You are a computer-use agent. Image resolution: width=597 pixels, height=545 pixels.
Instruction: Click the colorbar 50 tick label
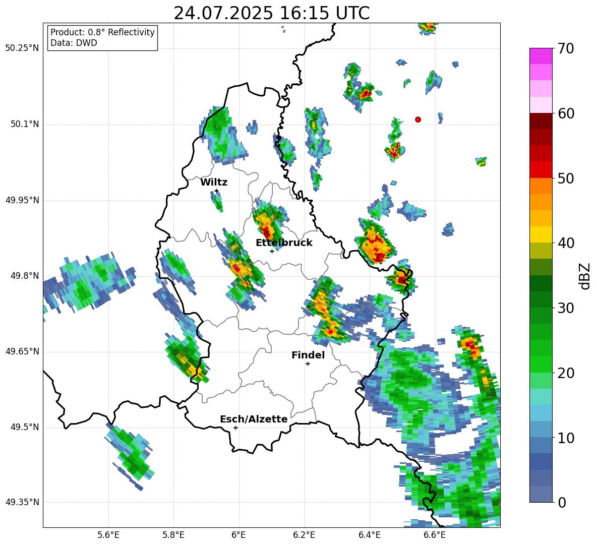566,178
